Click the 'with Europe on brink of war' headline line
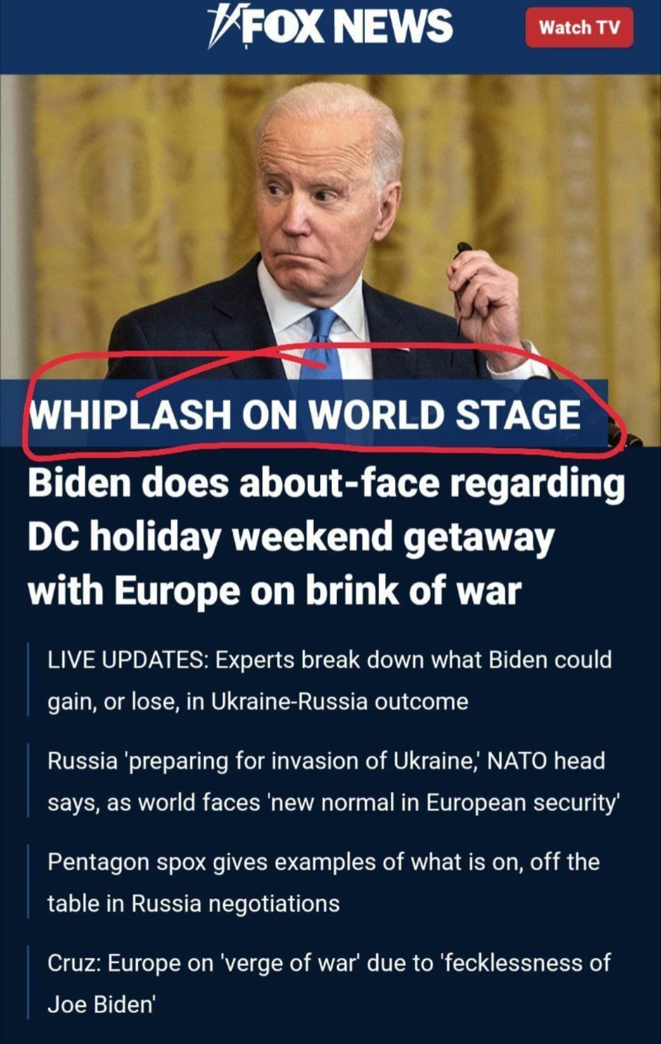 pyautogui.click(x=274, y=591)
